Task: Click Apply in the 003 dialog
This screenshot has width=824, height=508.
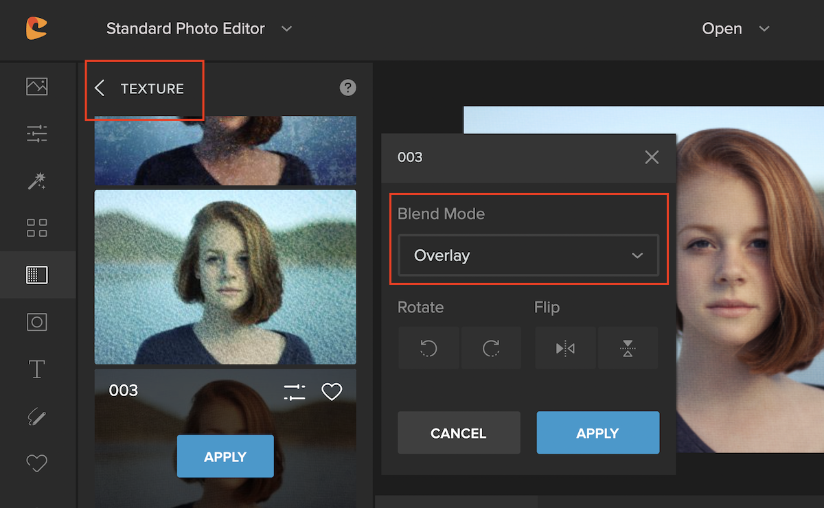Action: (x=598, y=432)
